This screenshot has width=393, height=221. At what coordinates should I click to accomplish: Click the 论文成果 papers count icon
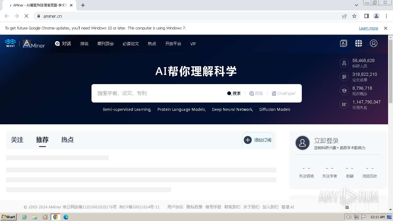tap(344, 77)
